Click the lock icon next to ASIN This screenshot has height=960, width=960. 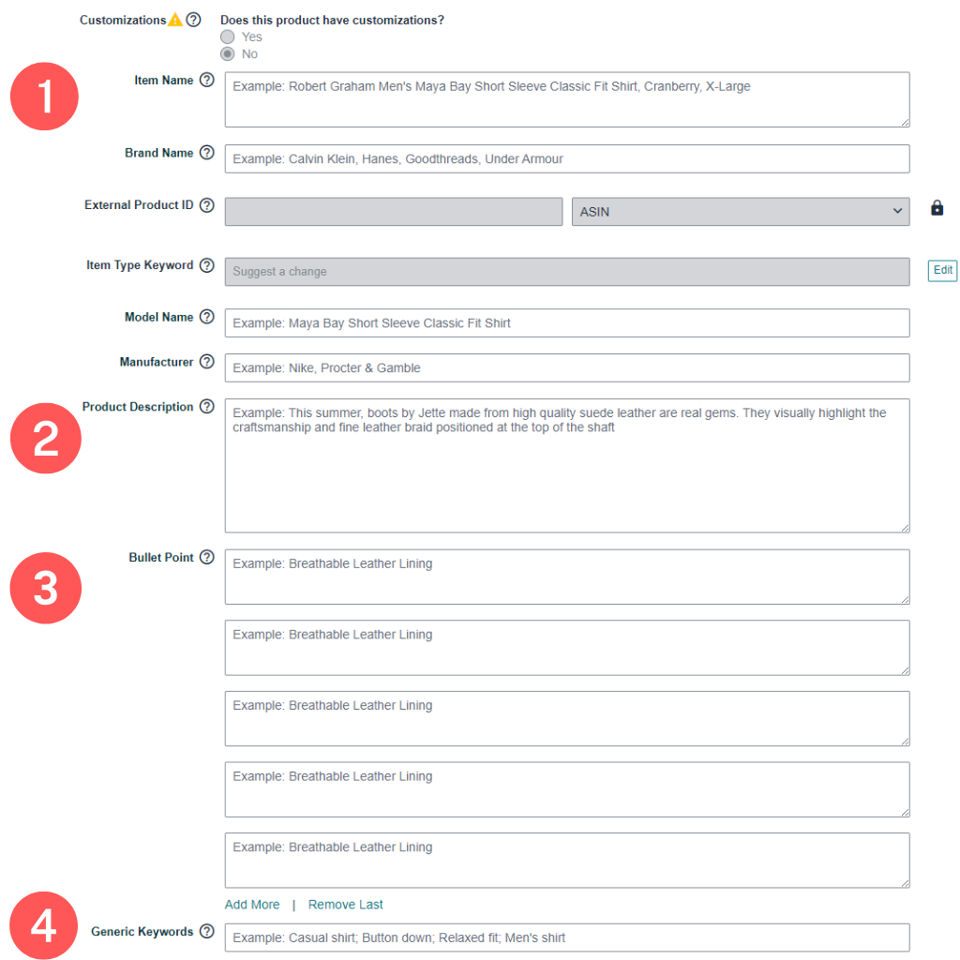[937, 208]
